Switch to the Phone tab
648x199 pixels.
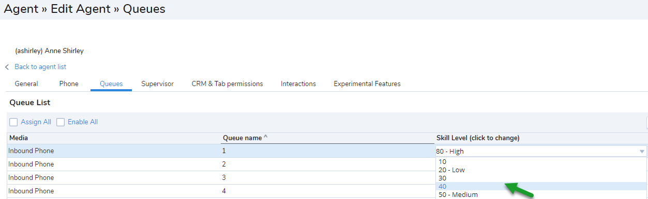[x=69, y=84]
